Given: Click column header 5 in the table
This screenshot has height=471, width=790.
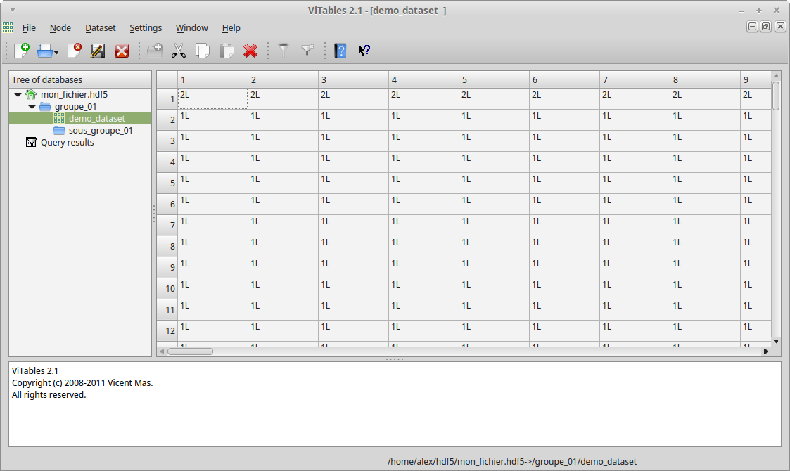Looking at the screenshot, I should pyautogui.click(x=494, y=80).
